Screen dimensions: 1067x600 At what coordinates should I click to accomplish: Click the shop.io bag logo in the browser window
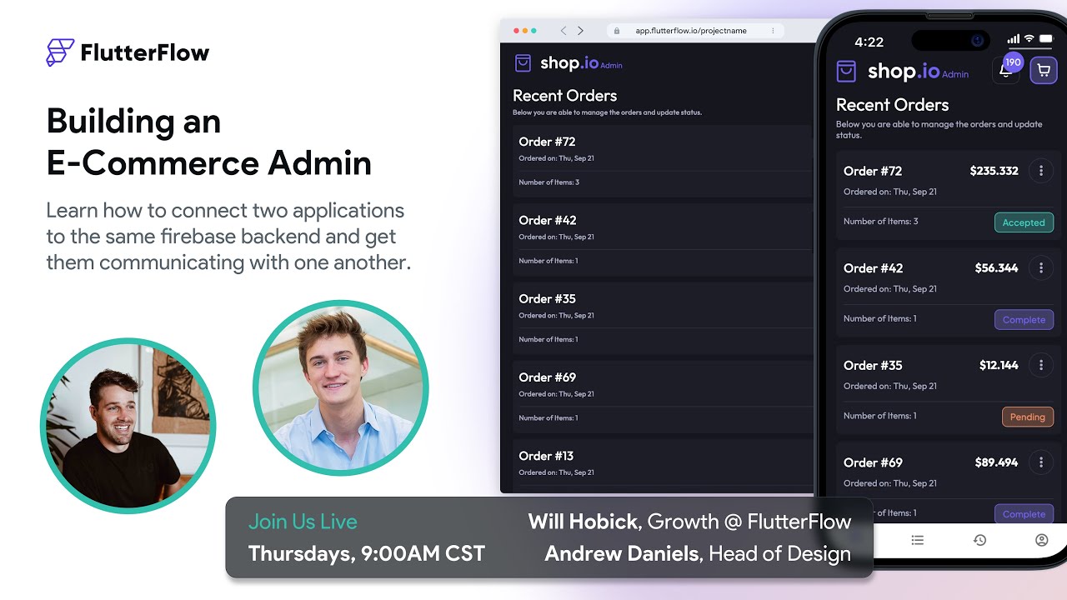pos(523,63)
